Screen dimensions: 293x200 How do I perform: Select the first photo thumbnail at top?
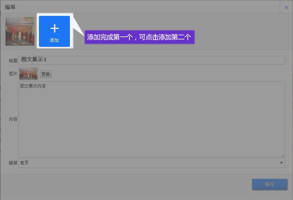[x=20, y=31]
